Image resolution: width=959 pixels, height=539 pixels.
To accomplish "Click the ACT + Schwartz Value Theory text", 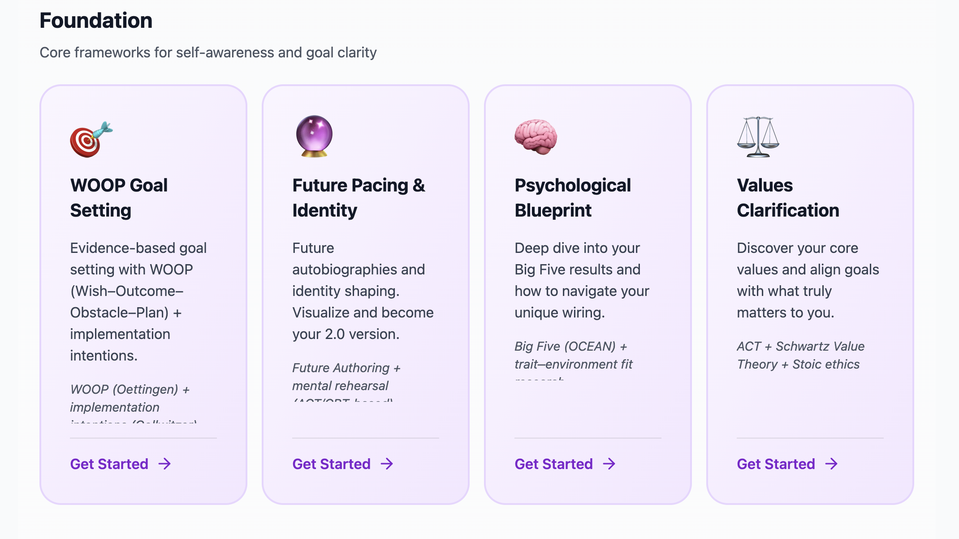I will pyautogui.click(x=800, y=355).
